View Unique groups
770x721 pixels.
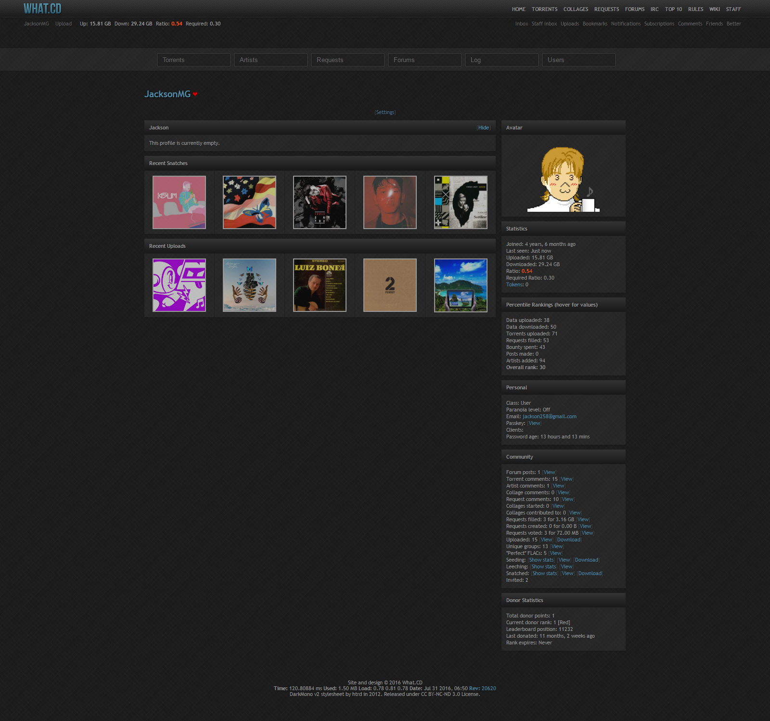(x=557, y=546)
